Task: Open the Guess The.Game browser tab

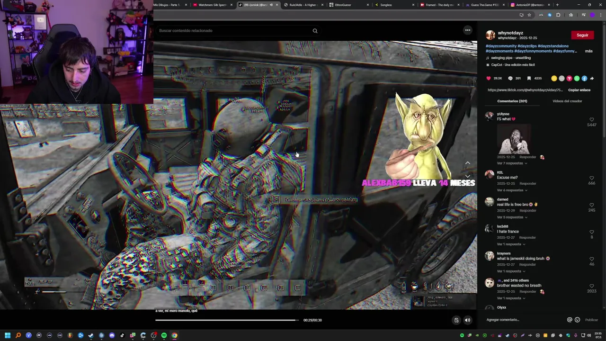Action: pyautogui.click(x=485, y=5)
